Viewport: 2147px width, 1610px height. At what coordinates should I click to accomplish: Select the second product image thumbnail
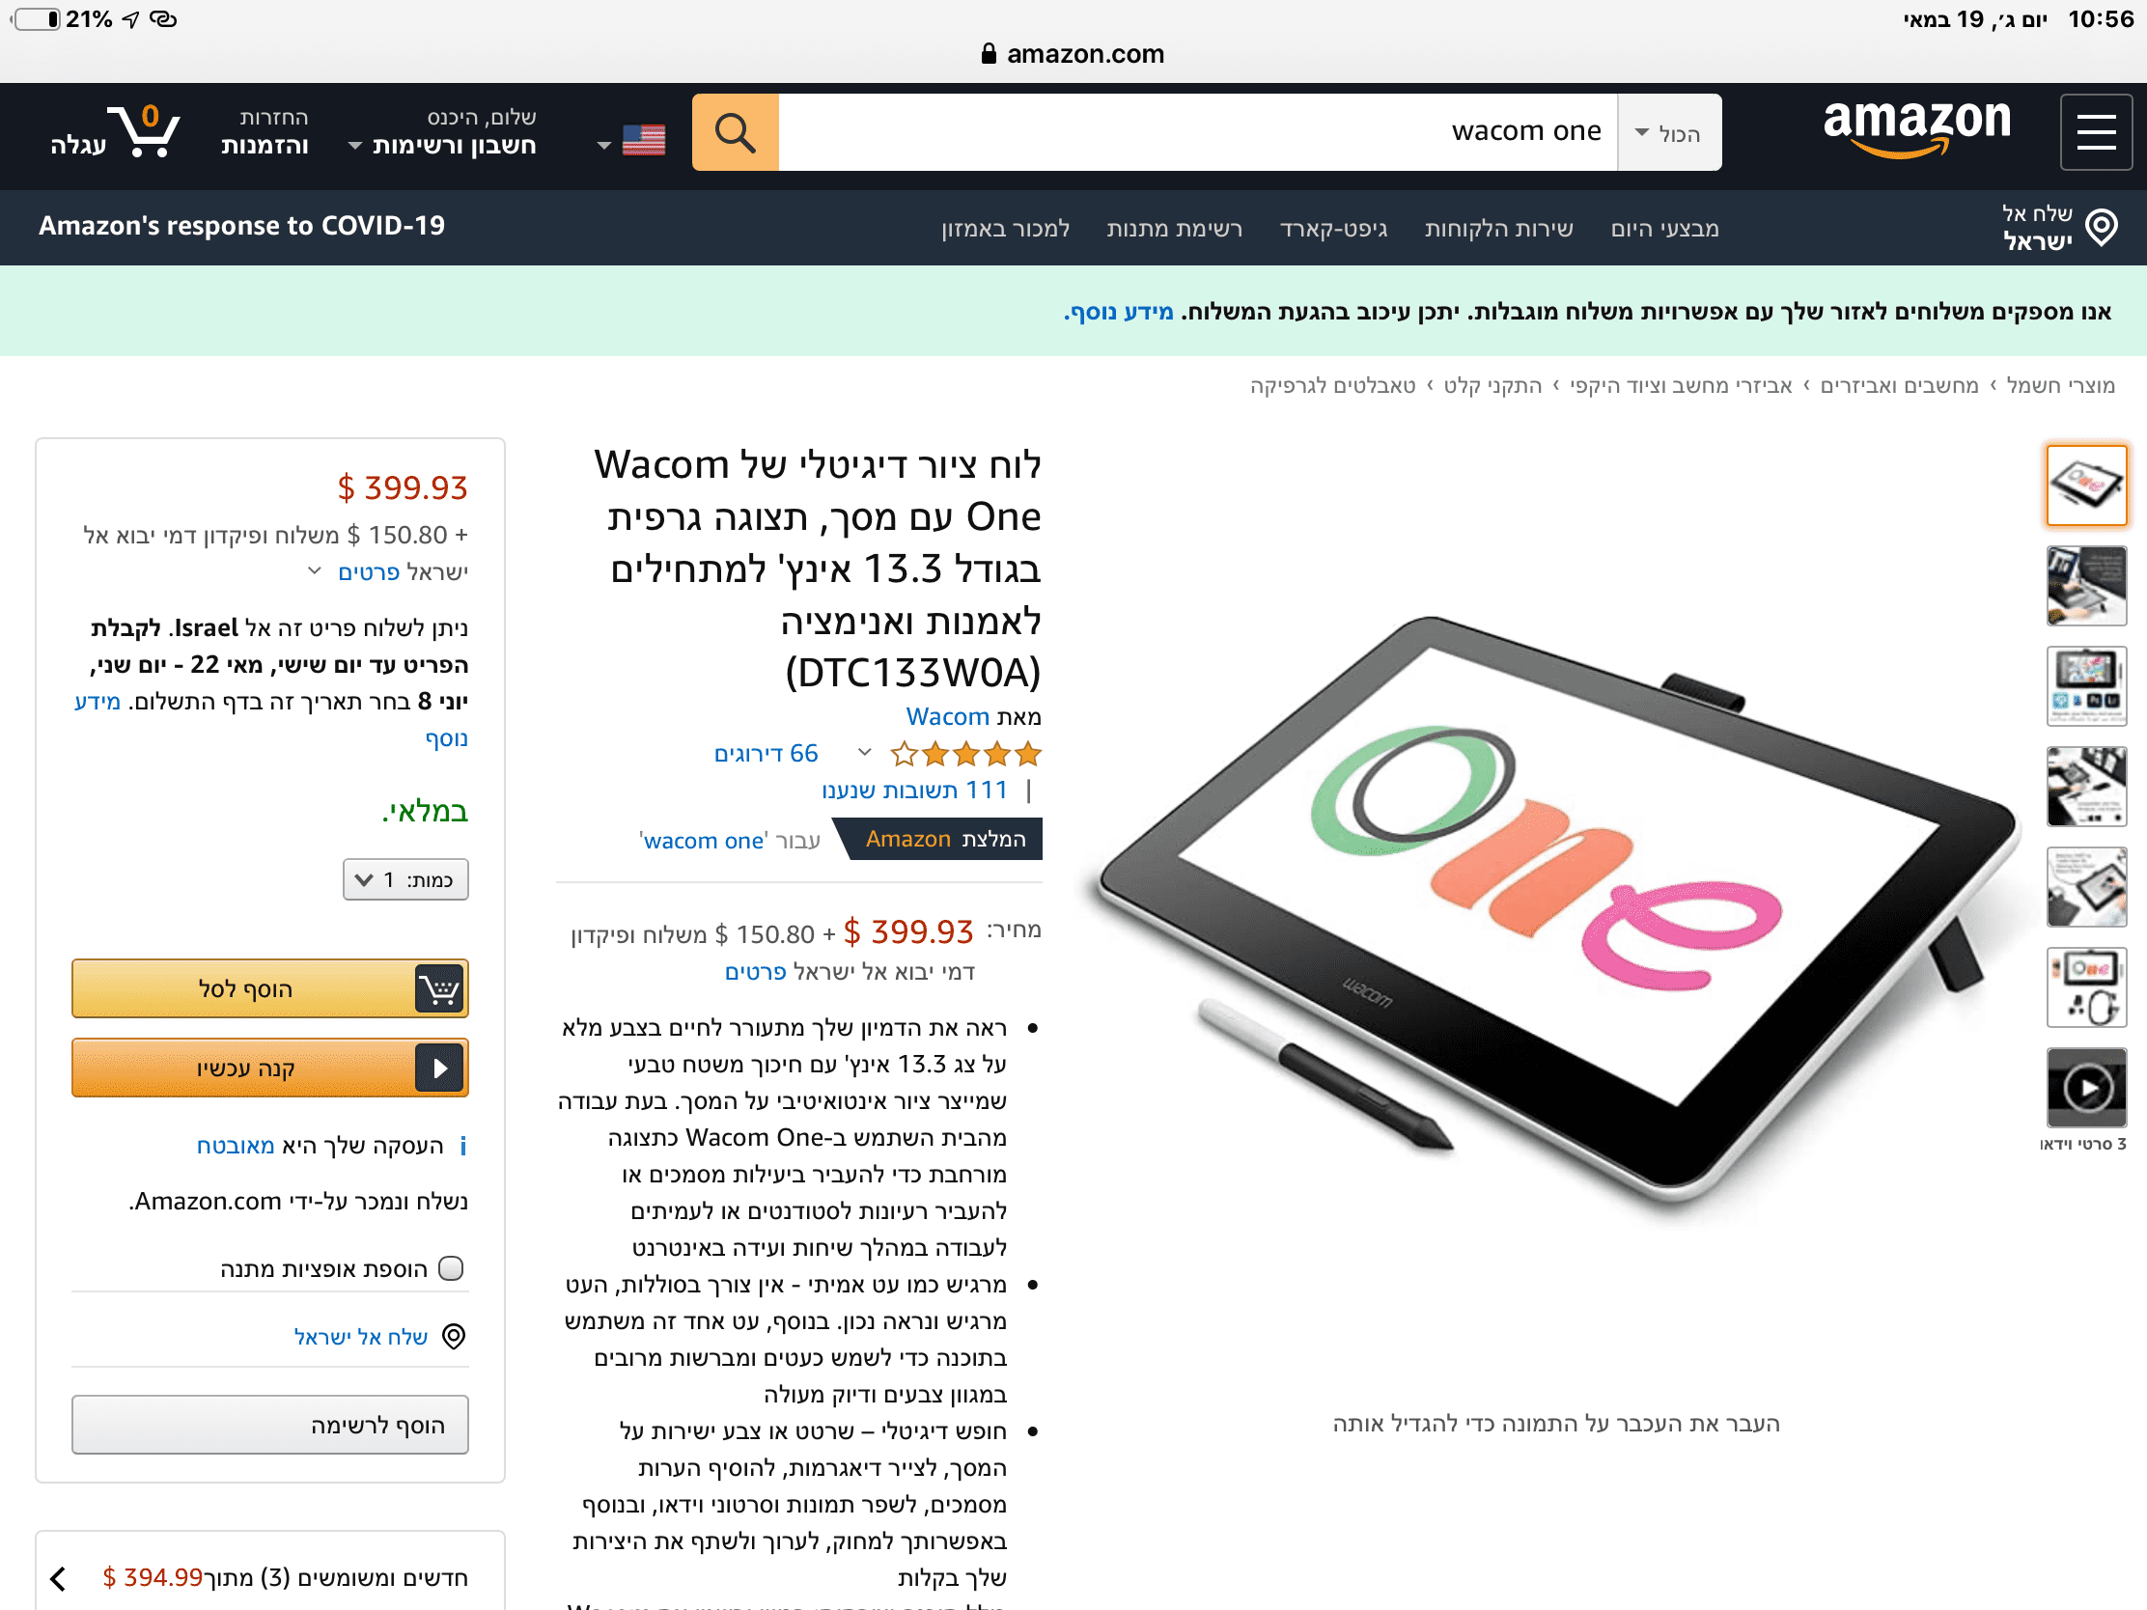click(x=2086, y=585)
